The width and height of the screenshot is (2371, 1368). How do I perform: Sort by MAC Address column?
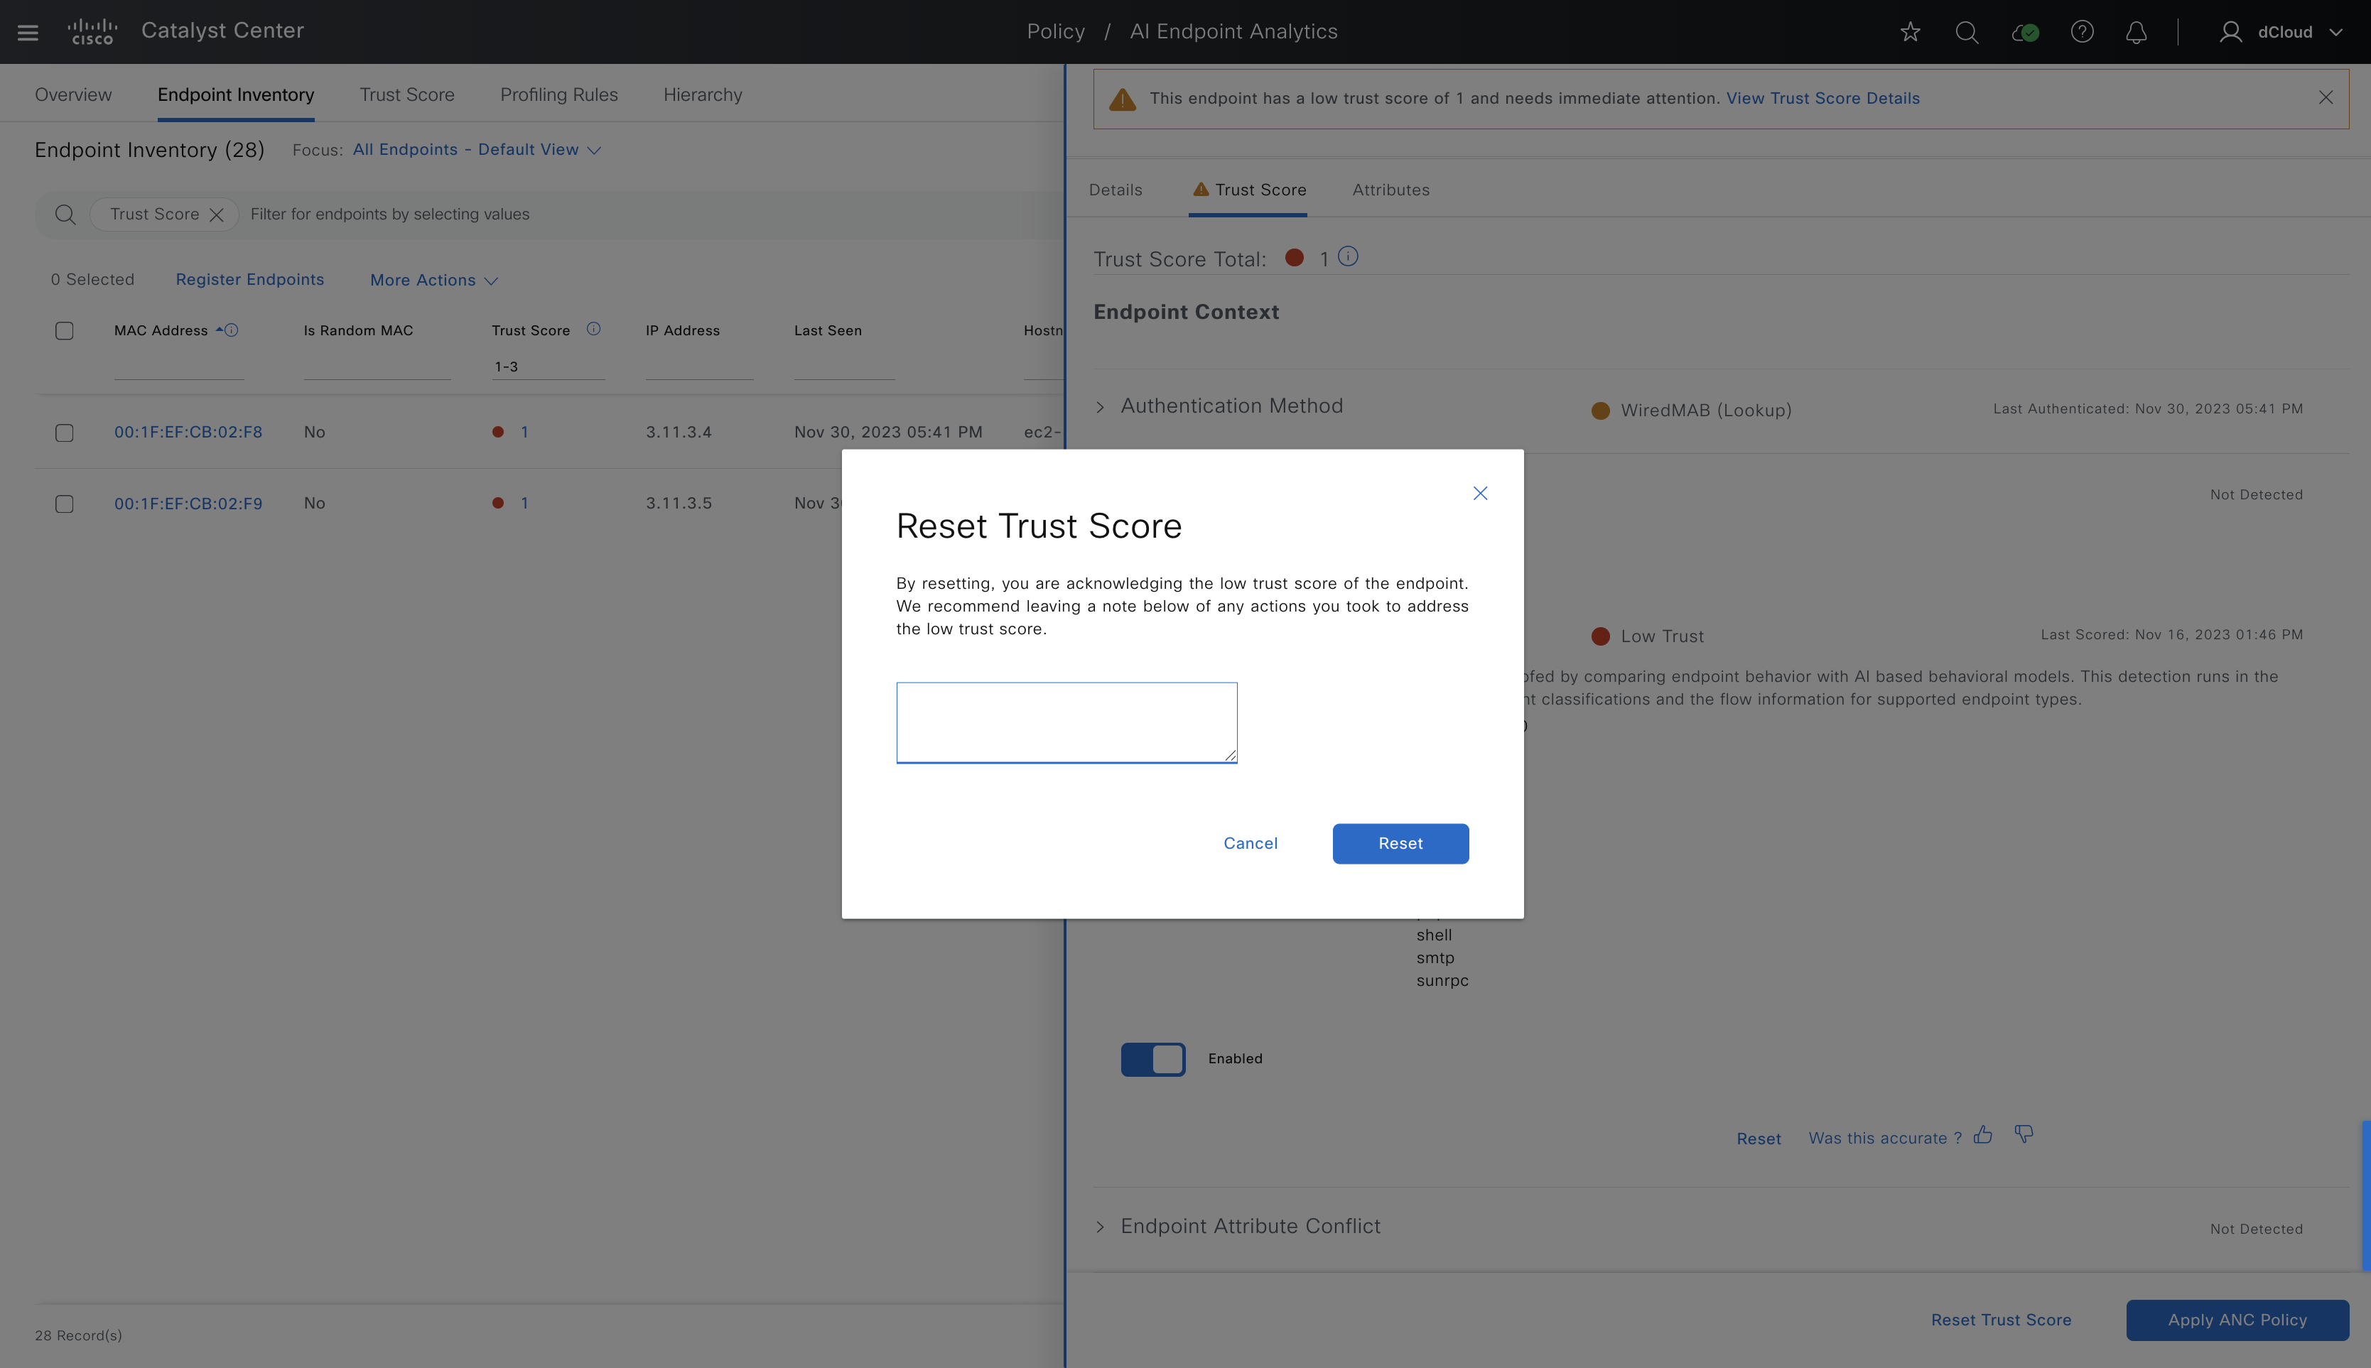pyautogui.click(x=161, y=331)
